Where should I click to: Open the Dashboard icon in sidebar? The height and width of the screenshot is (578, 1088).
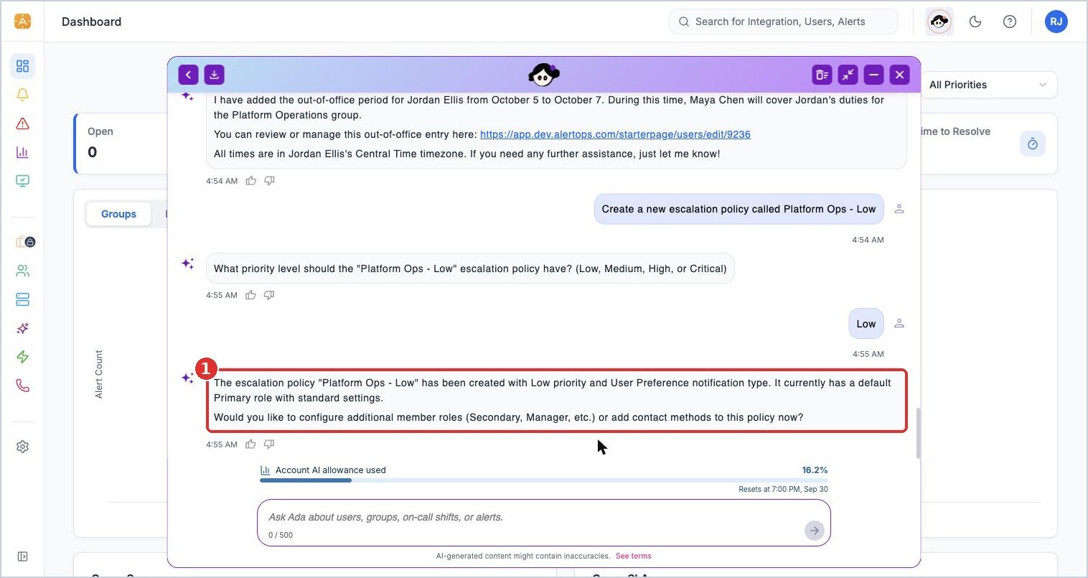(x=22, y=66)
